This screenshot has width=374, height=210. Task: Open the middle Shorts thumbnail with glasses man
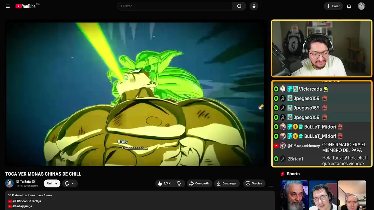(323, 195)
